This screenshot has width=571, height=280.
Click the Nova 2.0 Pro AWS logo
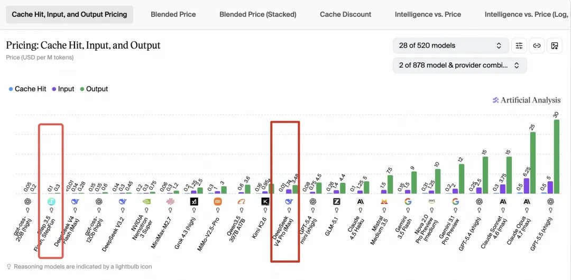click(x=431, y=201)
